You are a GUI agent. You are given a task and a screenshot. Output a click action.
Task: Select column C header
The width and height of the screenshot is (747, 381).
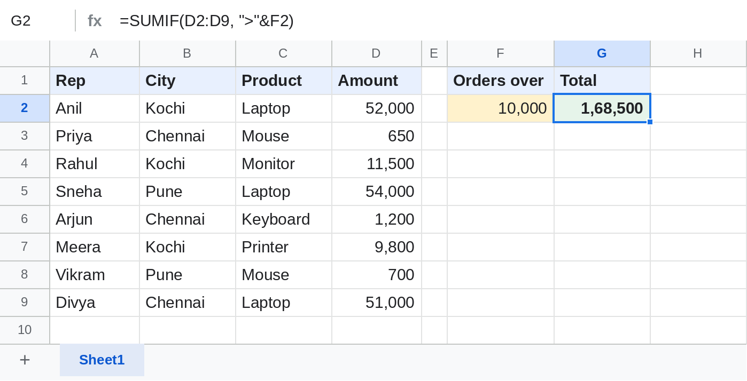(x=284, y=53)
